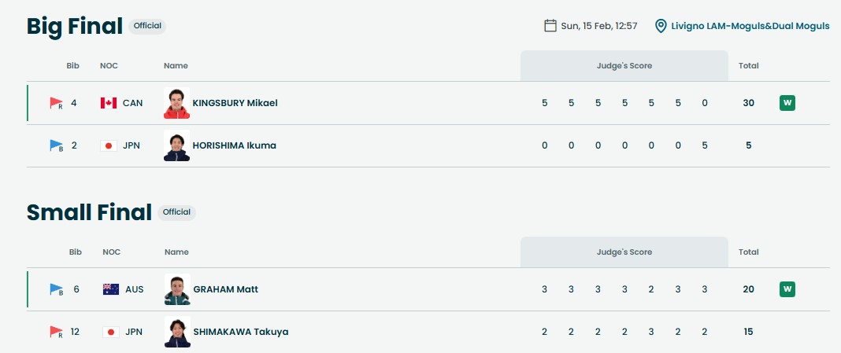
Task: Click Matt Graham's profile photo thumbnail
Action: pyautogui.click(x=177, y=289)
